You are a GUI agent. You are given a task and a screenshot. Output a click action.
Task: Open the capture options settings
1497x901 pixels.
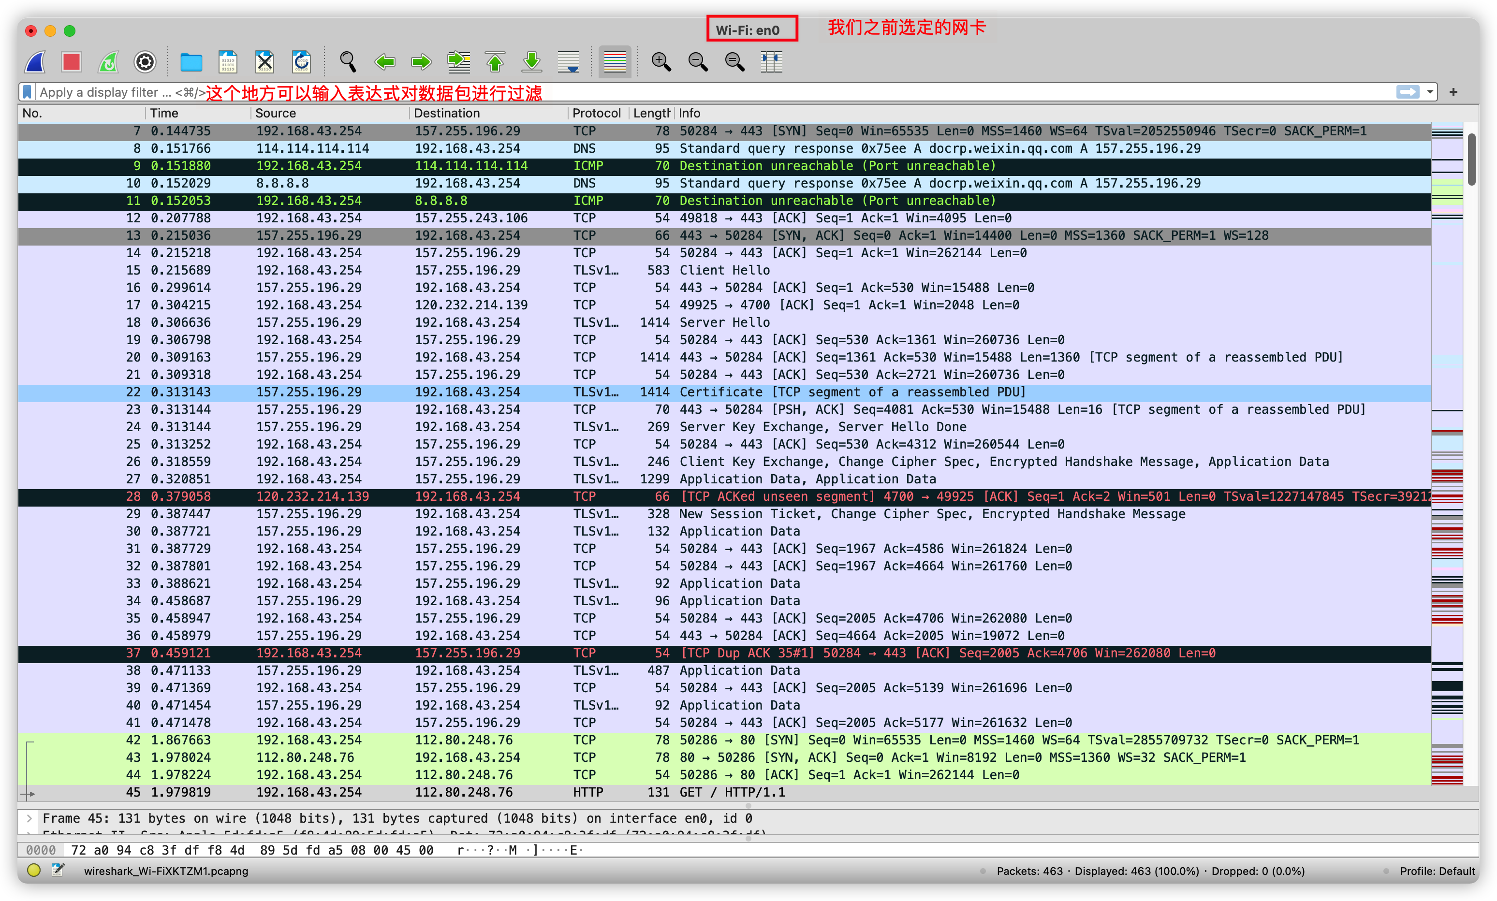[145, 61]
